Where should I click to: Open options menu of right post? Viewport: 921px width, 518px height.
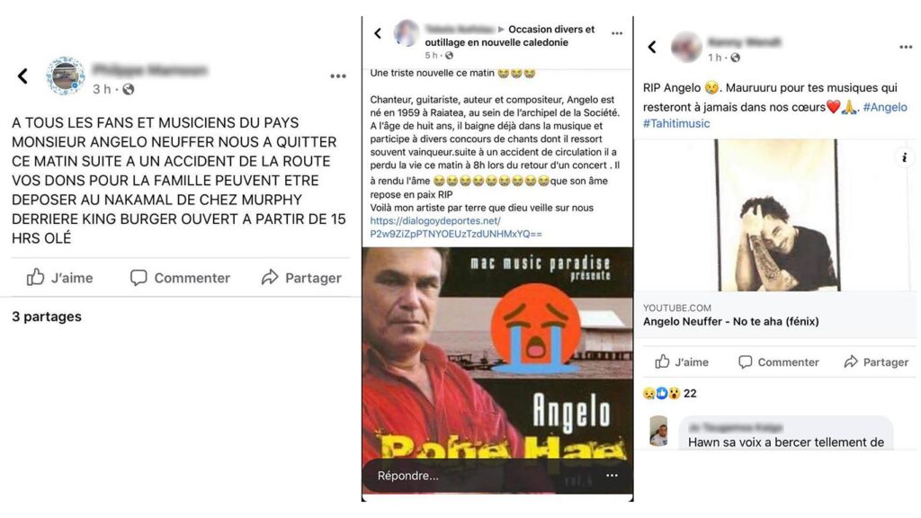(906, 47)
